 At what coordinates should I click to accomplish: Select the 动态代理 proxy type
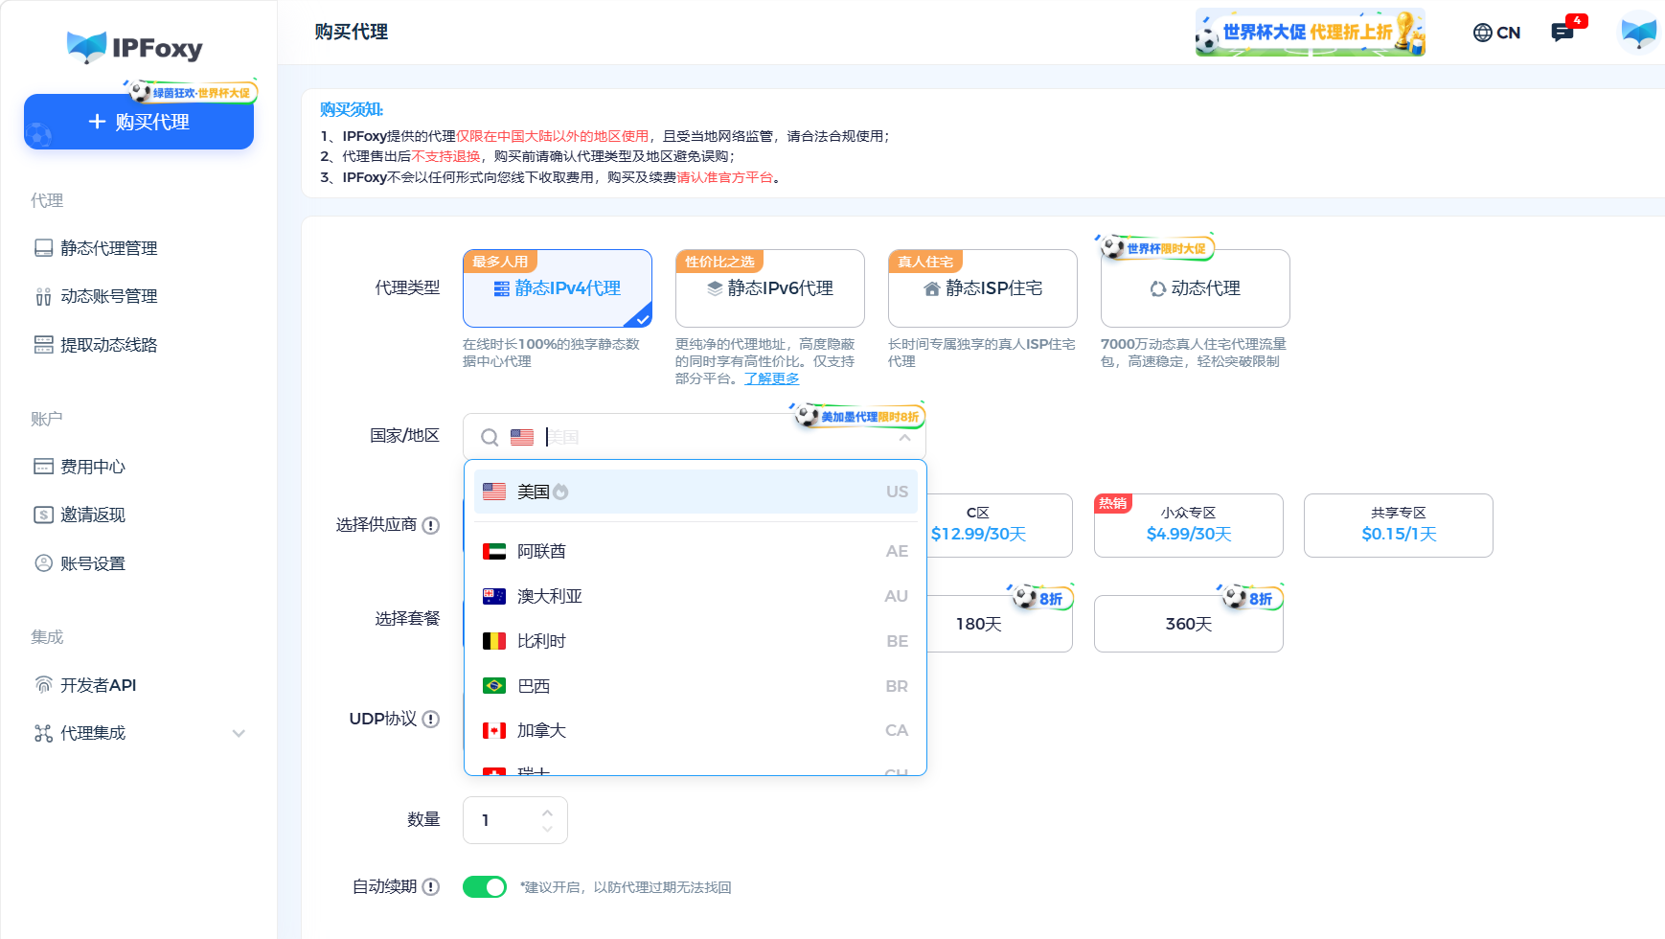(x=1196, y=288)
